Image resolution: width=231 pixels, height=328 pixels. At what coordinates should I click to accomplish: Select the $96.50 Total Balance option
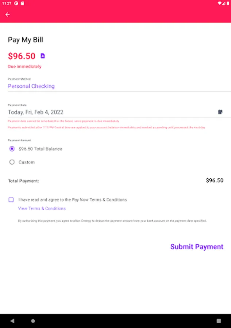tap(12, 149)
